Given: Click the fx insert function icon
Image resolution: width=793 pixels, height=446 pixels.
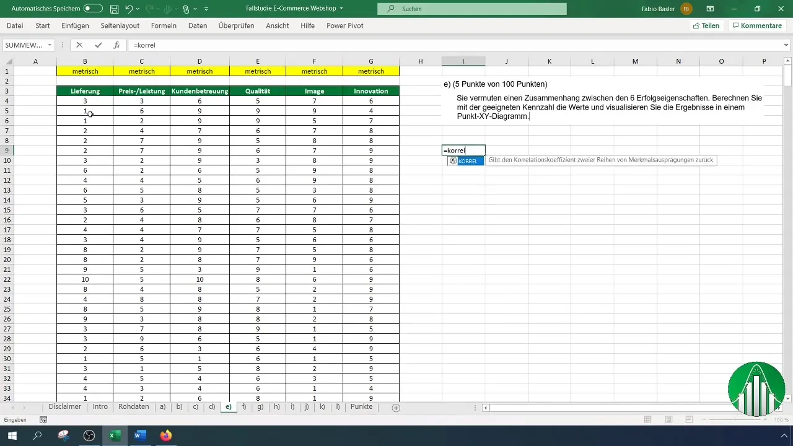Looking at the screenshot, I should pyautogui.click(x=116, y=45).
